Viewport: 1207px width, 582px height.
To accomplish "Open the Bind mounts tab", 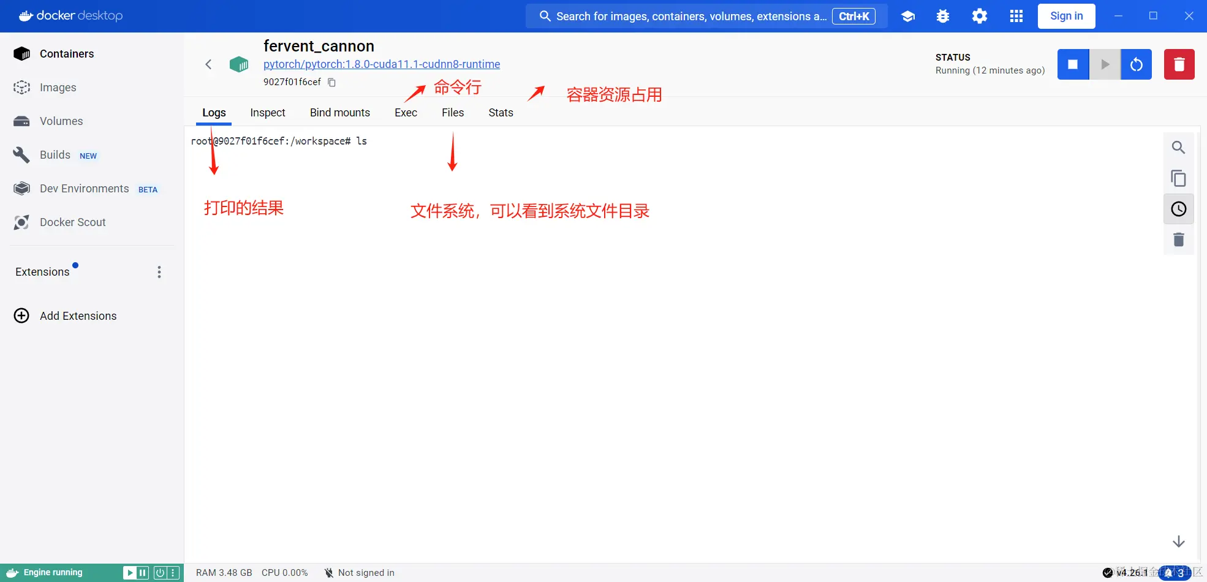I will (x=340, y=113).
